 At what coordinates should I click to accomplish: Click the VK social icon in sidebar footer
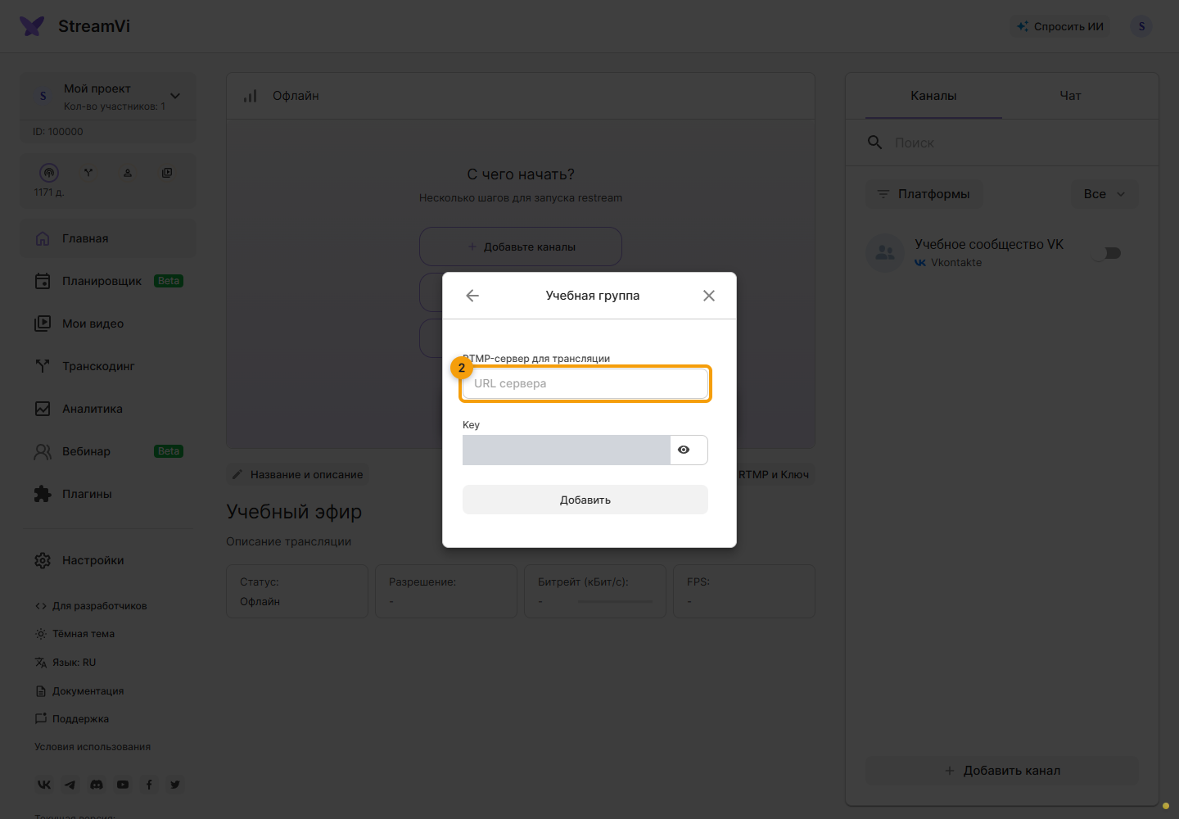click(x=44, y=785)
